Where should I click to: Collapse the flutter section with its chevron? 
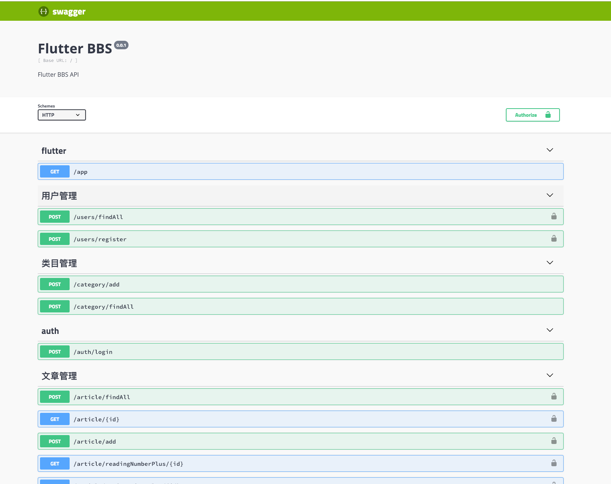tap(550, 150)
